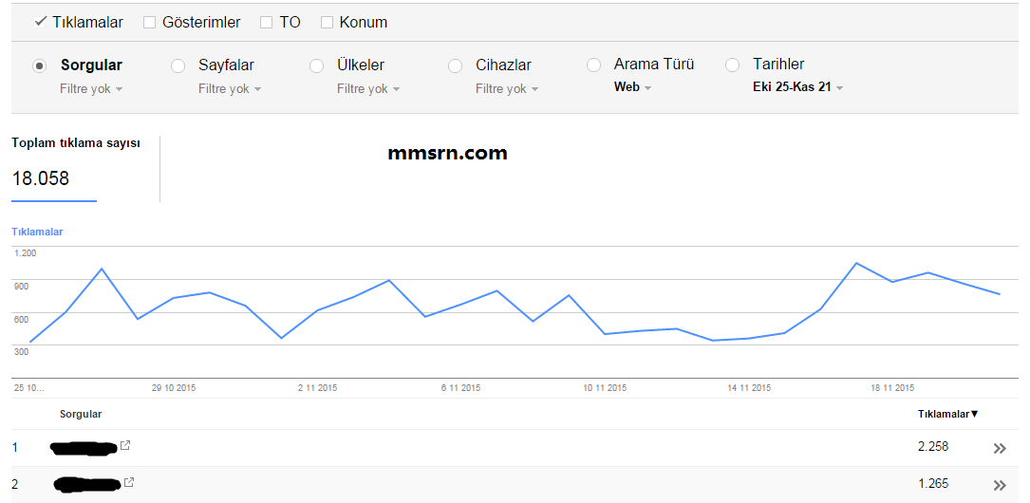1030x503 pixels.
Task: Select the Tarihler radio button
Action: click(733, 65)
